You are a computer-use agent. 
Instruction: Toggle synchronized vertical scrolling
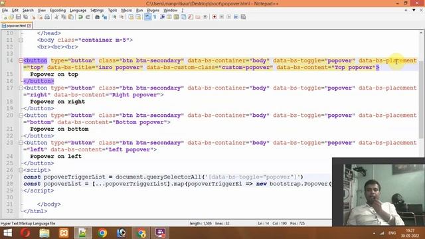131,17
